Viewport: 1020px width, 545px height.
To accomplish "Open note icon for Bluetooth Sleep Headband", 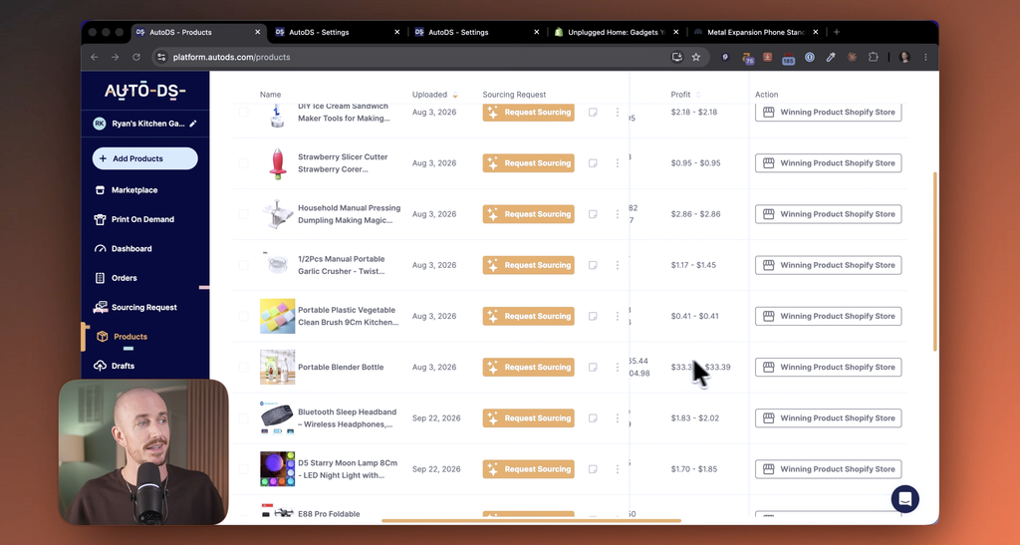I will pos(593,418).
